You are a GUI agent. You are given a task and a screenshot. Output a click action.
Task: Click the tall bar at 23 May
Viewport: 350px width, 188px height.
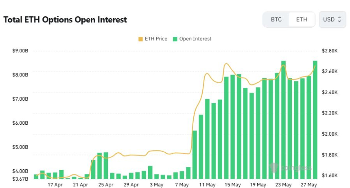click(x=283, y=120)
